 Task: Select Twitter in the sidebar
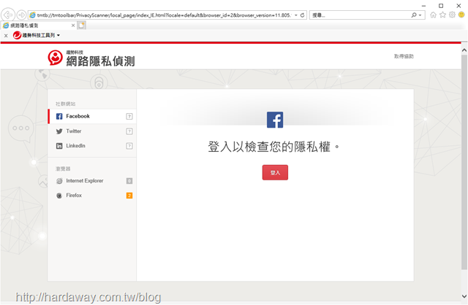(x=92, y=131)
